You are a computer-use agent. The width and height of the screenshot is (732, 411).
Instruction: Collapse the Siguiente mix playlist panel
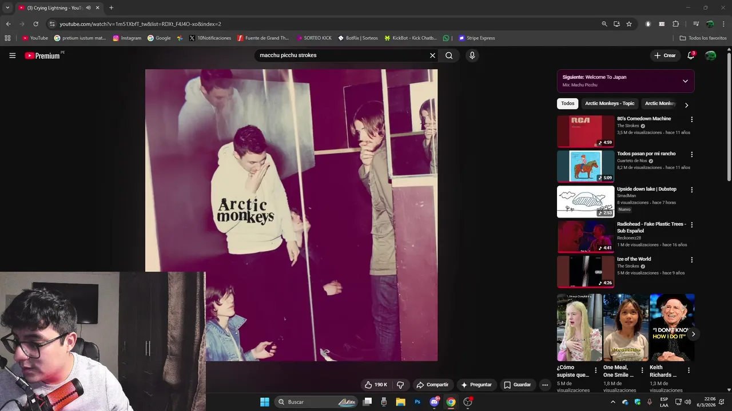685,81
